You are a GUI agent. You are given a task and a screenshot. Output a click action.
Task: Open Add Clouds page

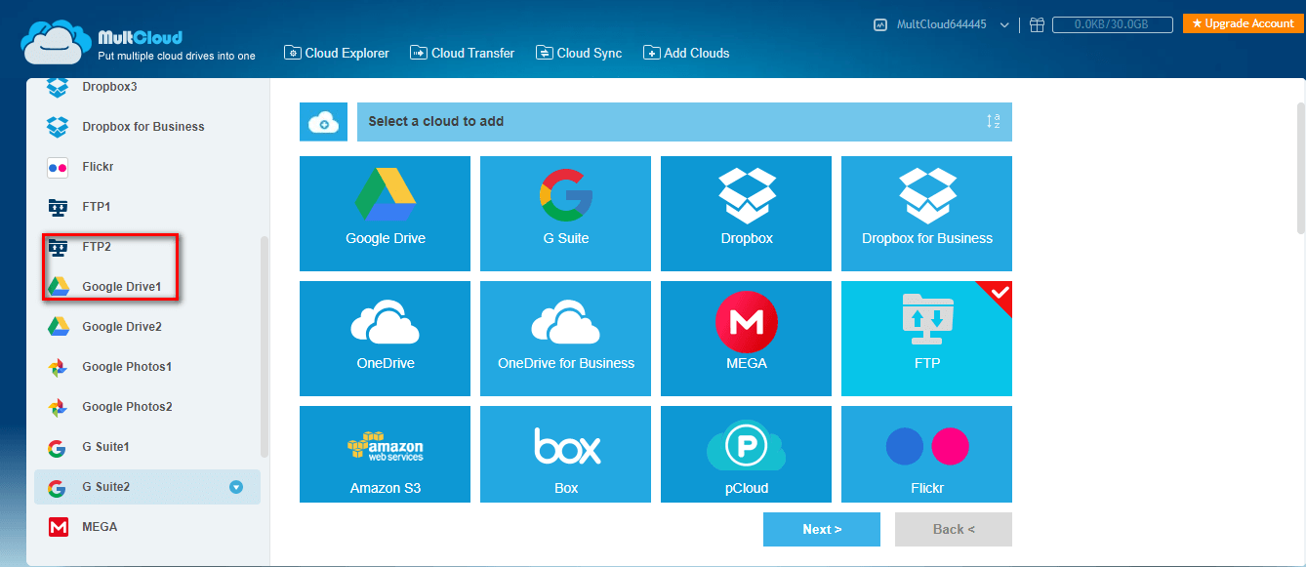[686, 53]
